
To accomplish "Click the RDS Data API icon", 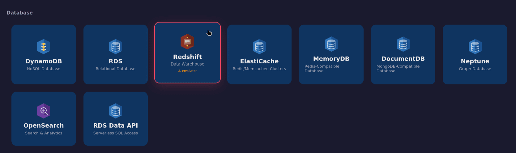I will tap(116, 111).
